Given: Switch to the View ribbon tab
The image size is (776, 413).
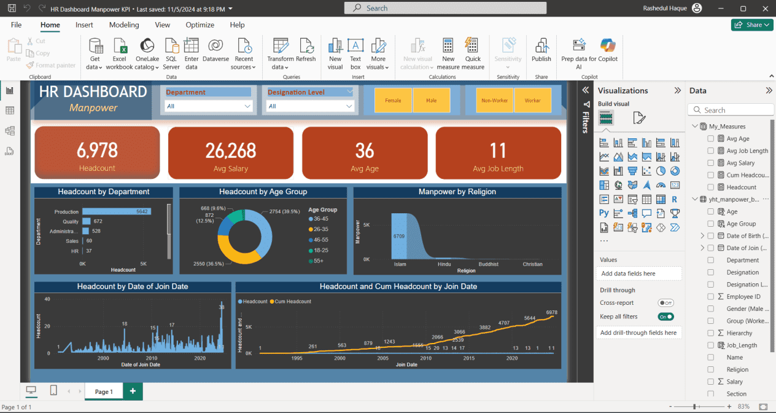Looking at the screenshot, I should coord(163,25).
